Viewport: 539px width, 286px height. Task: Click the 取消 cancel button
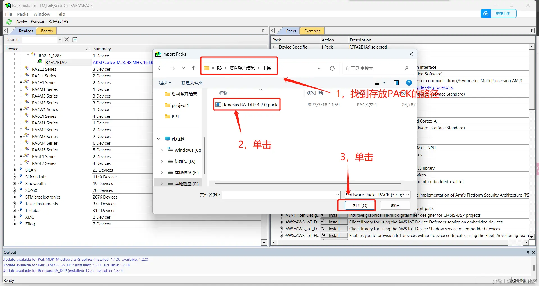tap(395, 205)
